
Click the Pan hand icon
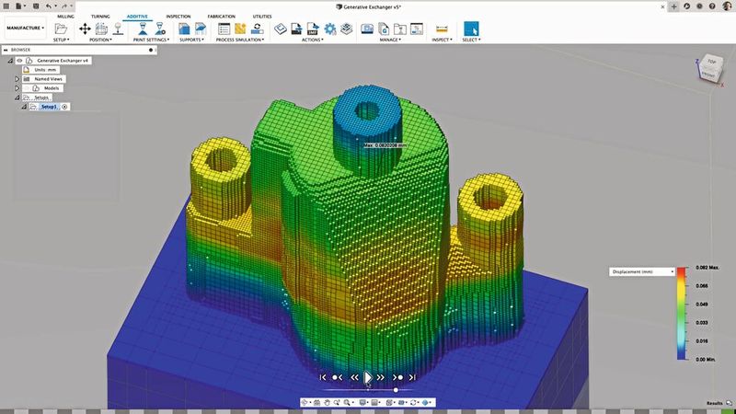[x=328, y=402]
